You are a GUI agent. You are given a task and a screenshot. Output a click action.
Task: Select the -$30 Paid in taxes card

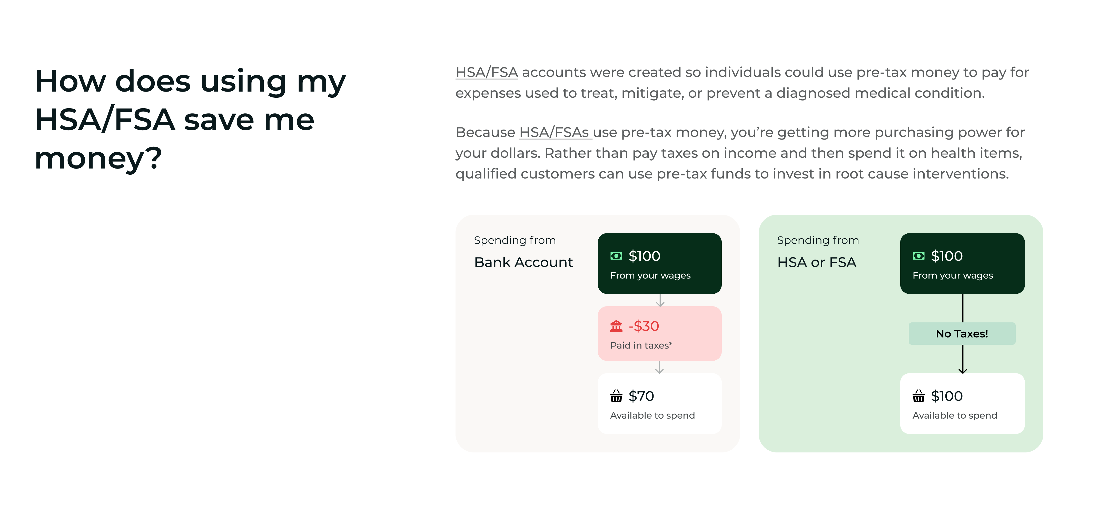(659, 334)
